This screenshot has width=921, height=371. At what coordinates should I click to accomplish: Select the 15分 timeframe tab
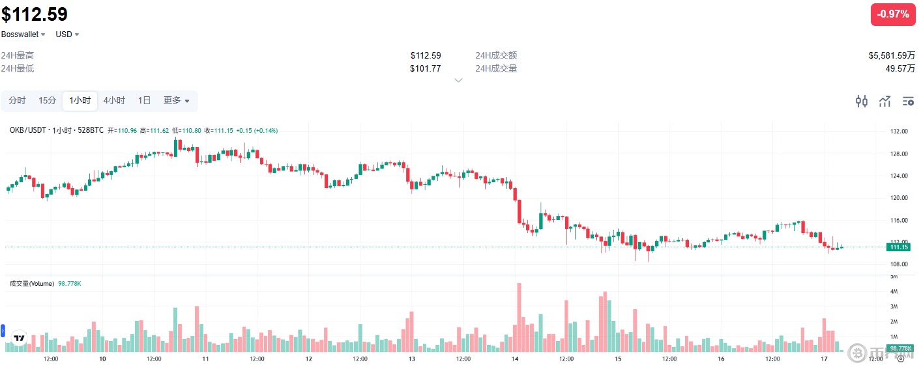48,100
